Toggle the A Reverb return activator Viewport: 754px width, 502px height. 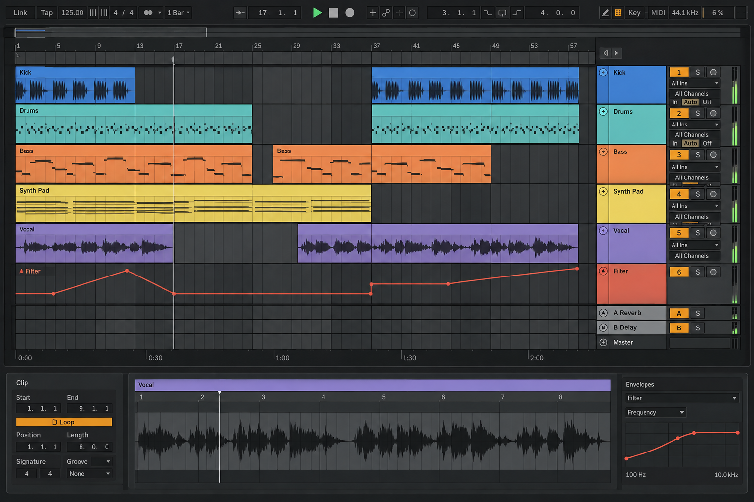679,313
